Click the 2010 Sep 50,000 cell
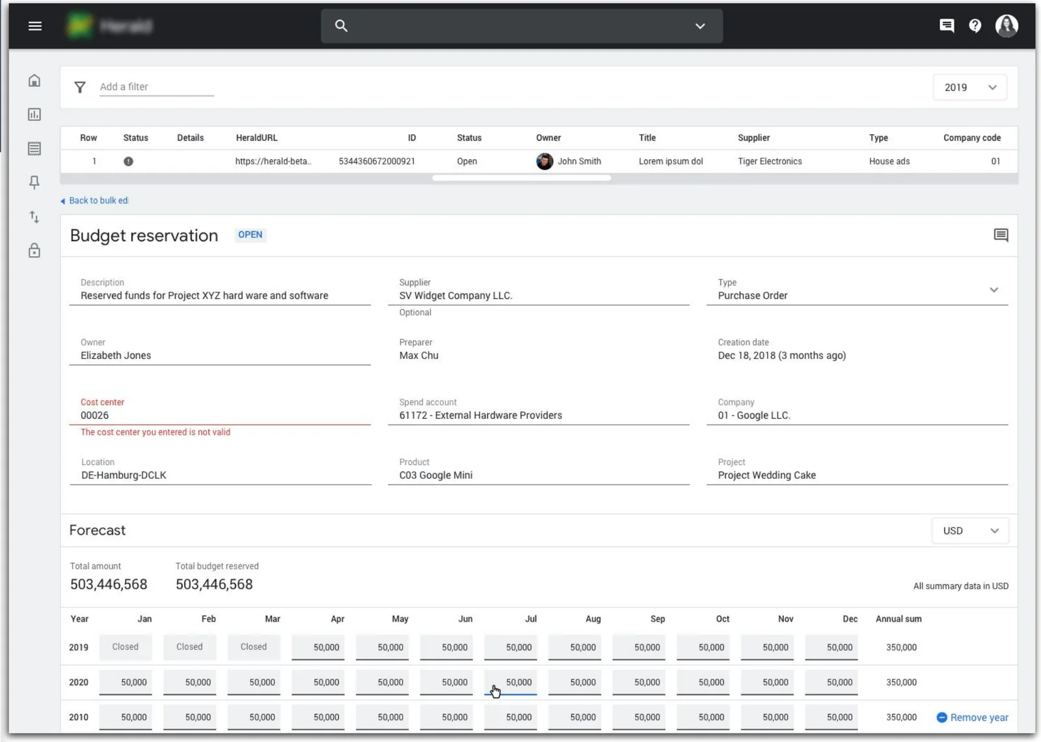This screenshot has width=1041, height=742. point(639,717)
